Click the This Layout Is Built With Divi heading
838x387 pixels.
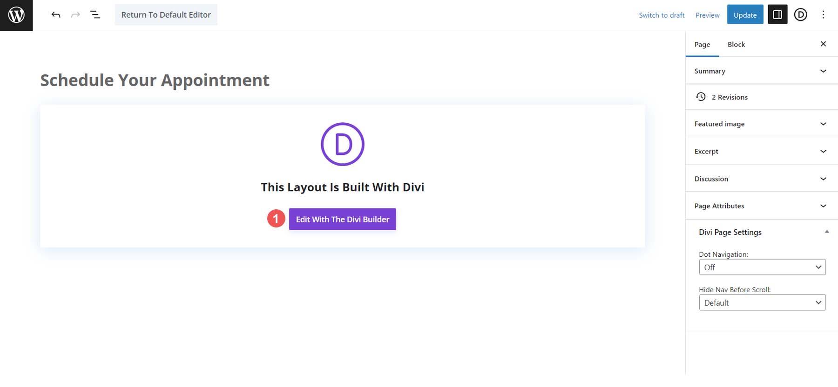[x=343, y=187]
